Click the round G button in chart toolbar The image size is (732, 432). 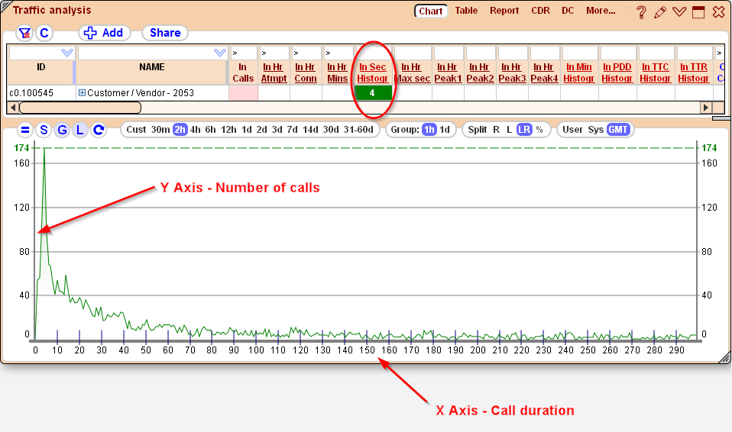(x=62, y=130)
